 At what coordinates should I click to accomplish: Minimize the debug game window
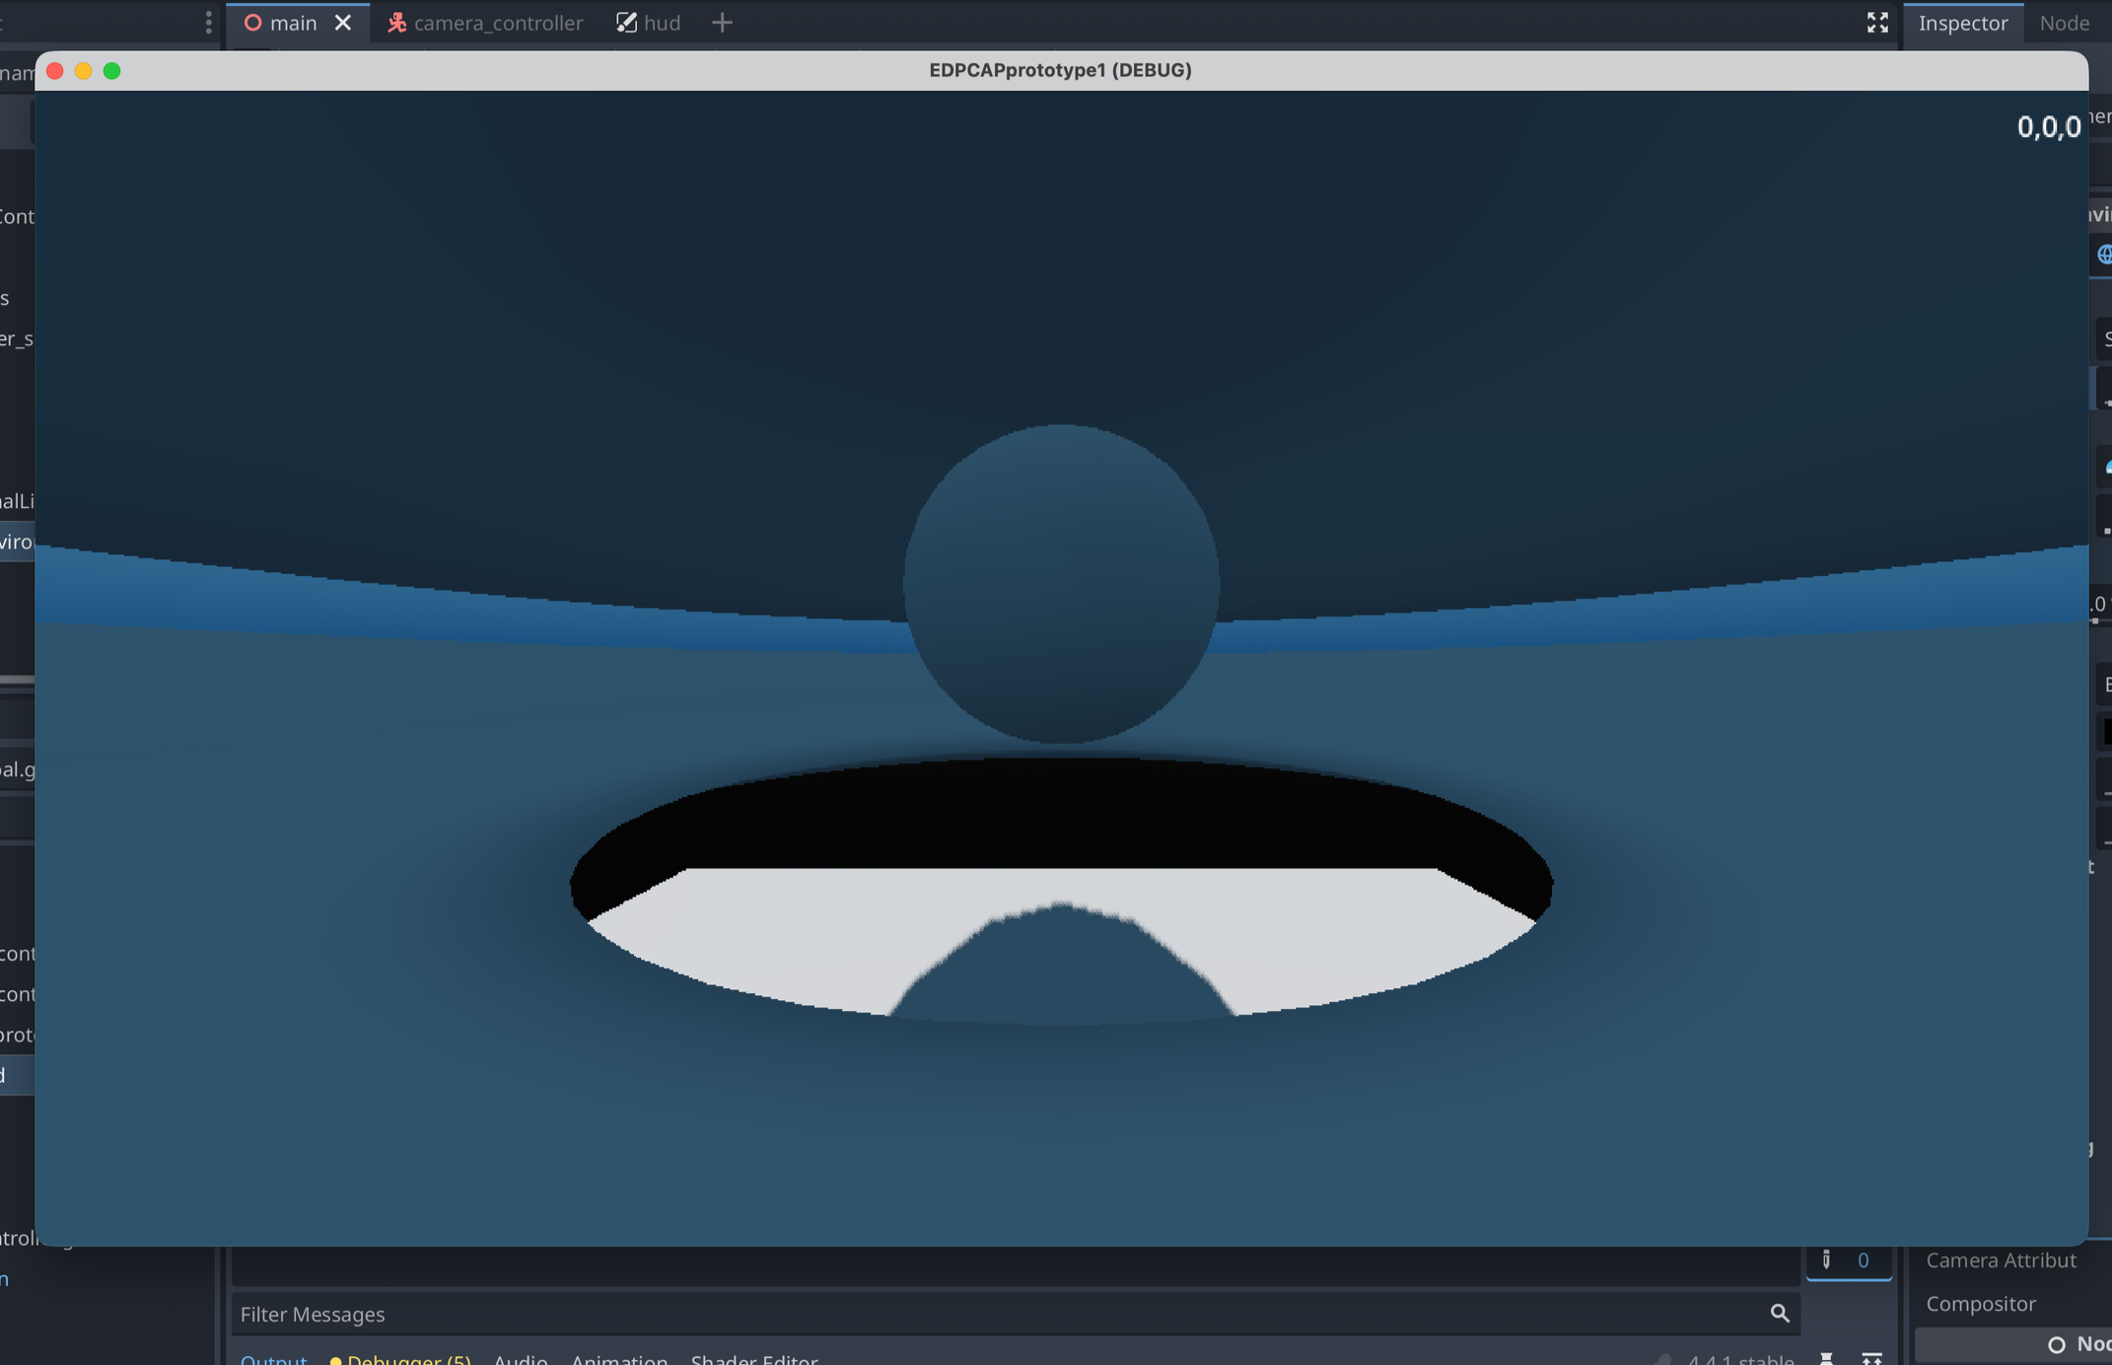[x=84, y=71]
